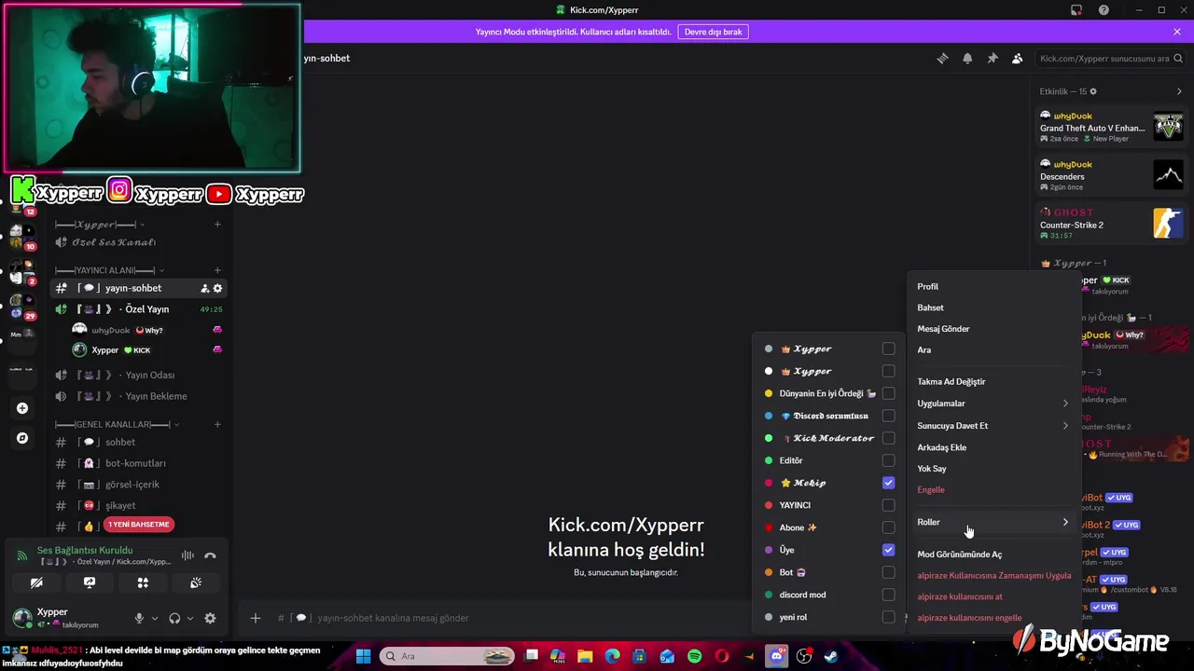Open notification settings bell icon
1194x671 pixels.
point(967,58)
